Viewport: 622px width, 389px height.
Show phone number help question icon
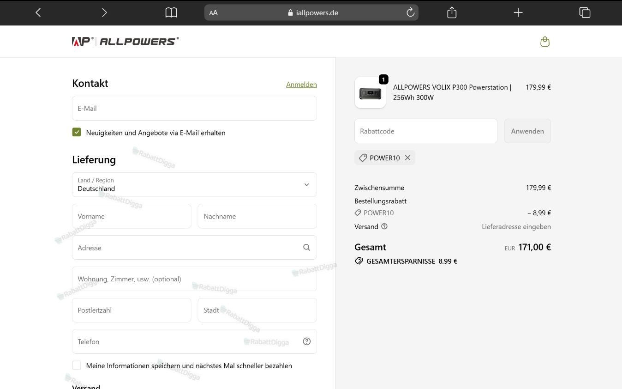click(307, 341)
